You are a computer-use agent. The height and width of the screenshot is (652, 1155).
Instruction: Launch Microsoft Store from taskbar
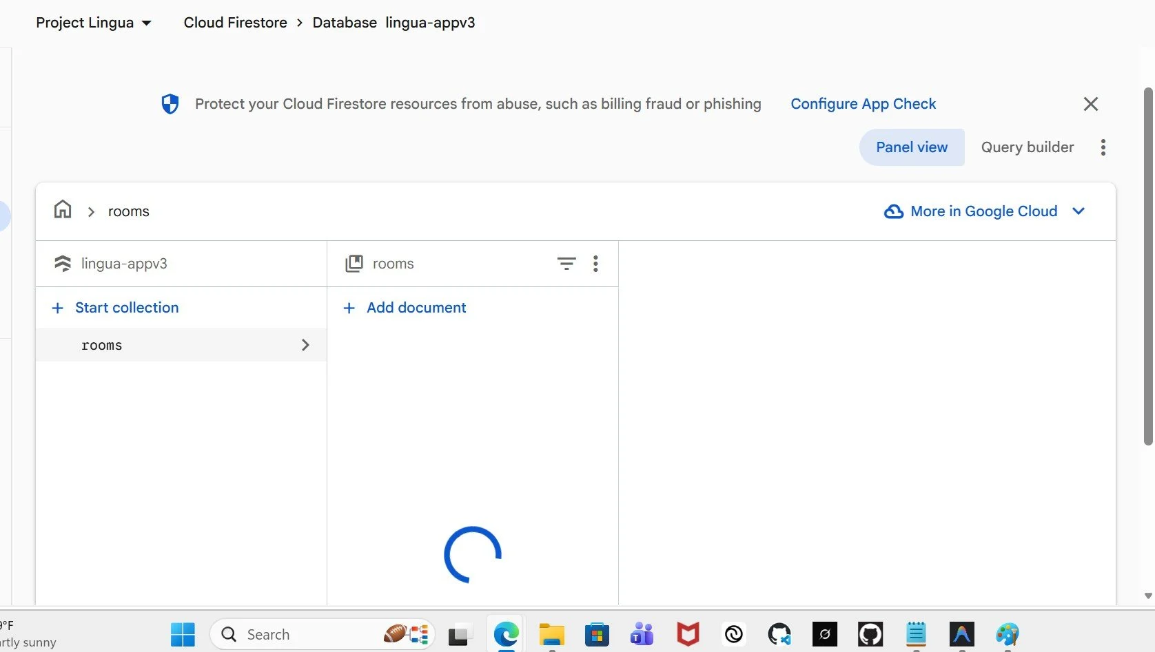pos(597,634)
